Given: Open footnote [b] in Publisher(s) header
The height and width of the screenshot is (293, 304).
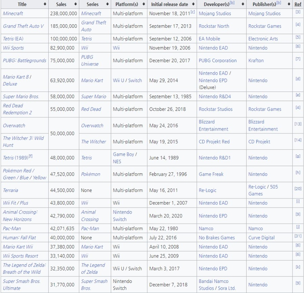Looking at the screenshot, I should [279, 3].
